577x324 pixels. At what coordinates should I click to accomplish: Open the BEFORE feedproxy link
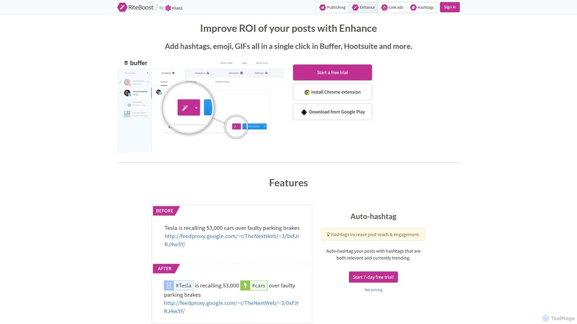pos(232,240)
